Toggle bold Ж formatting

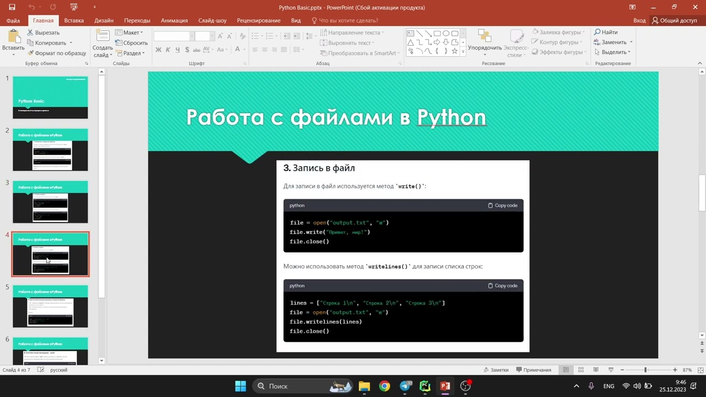[158, 50]
